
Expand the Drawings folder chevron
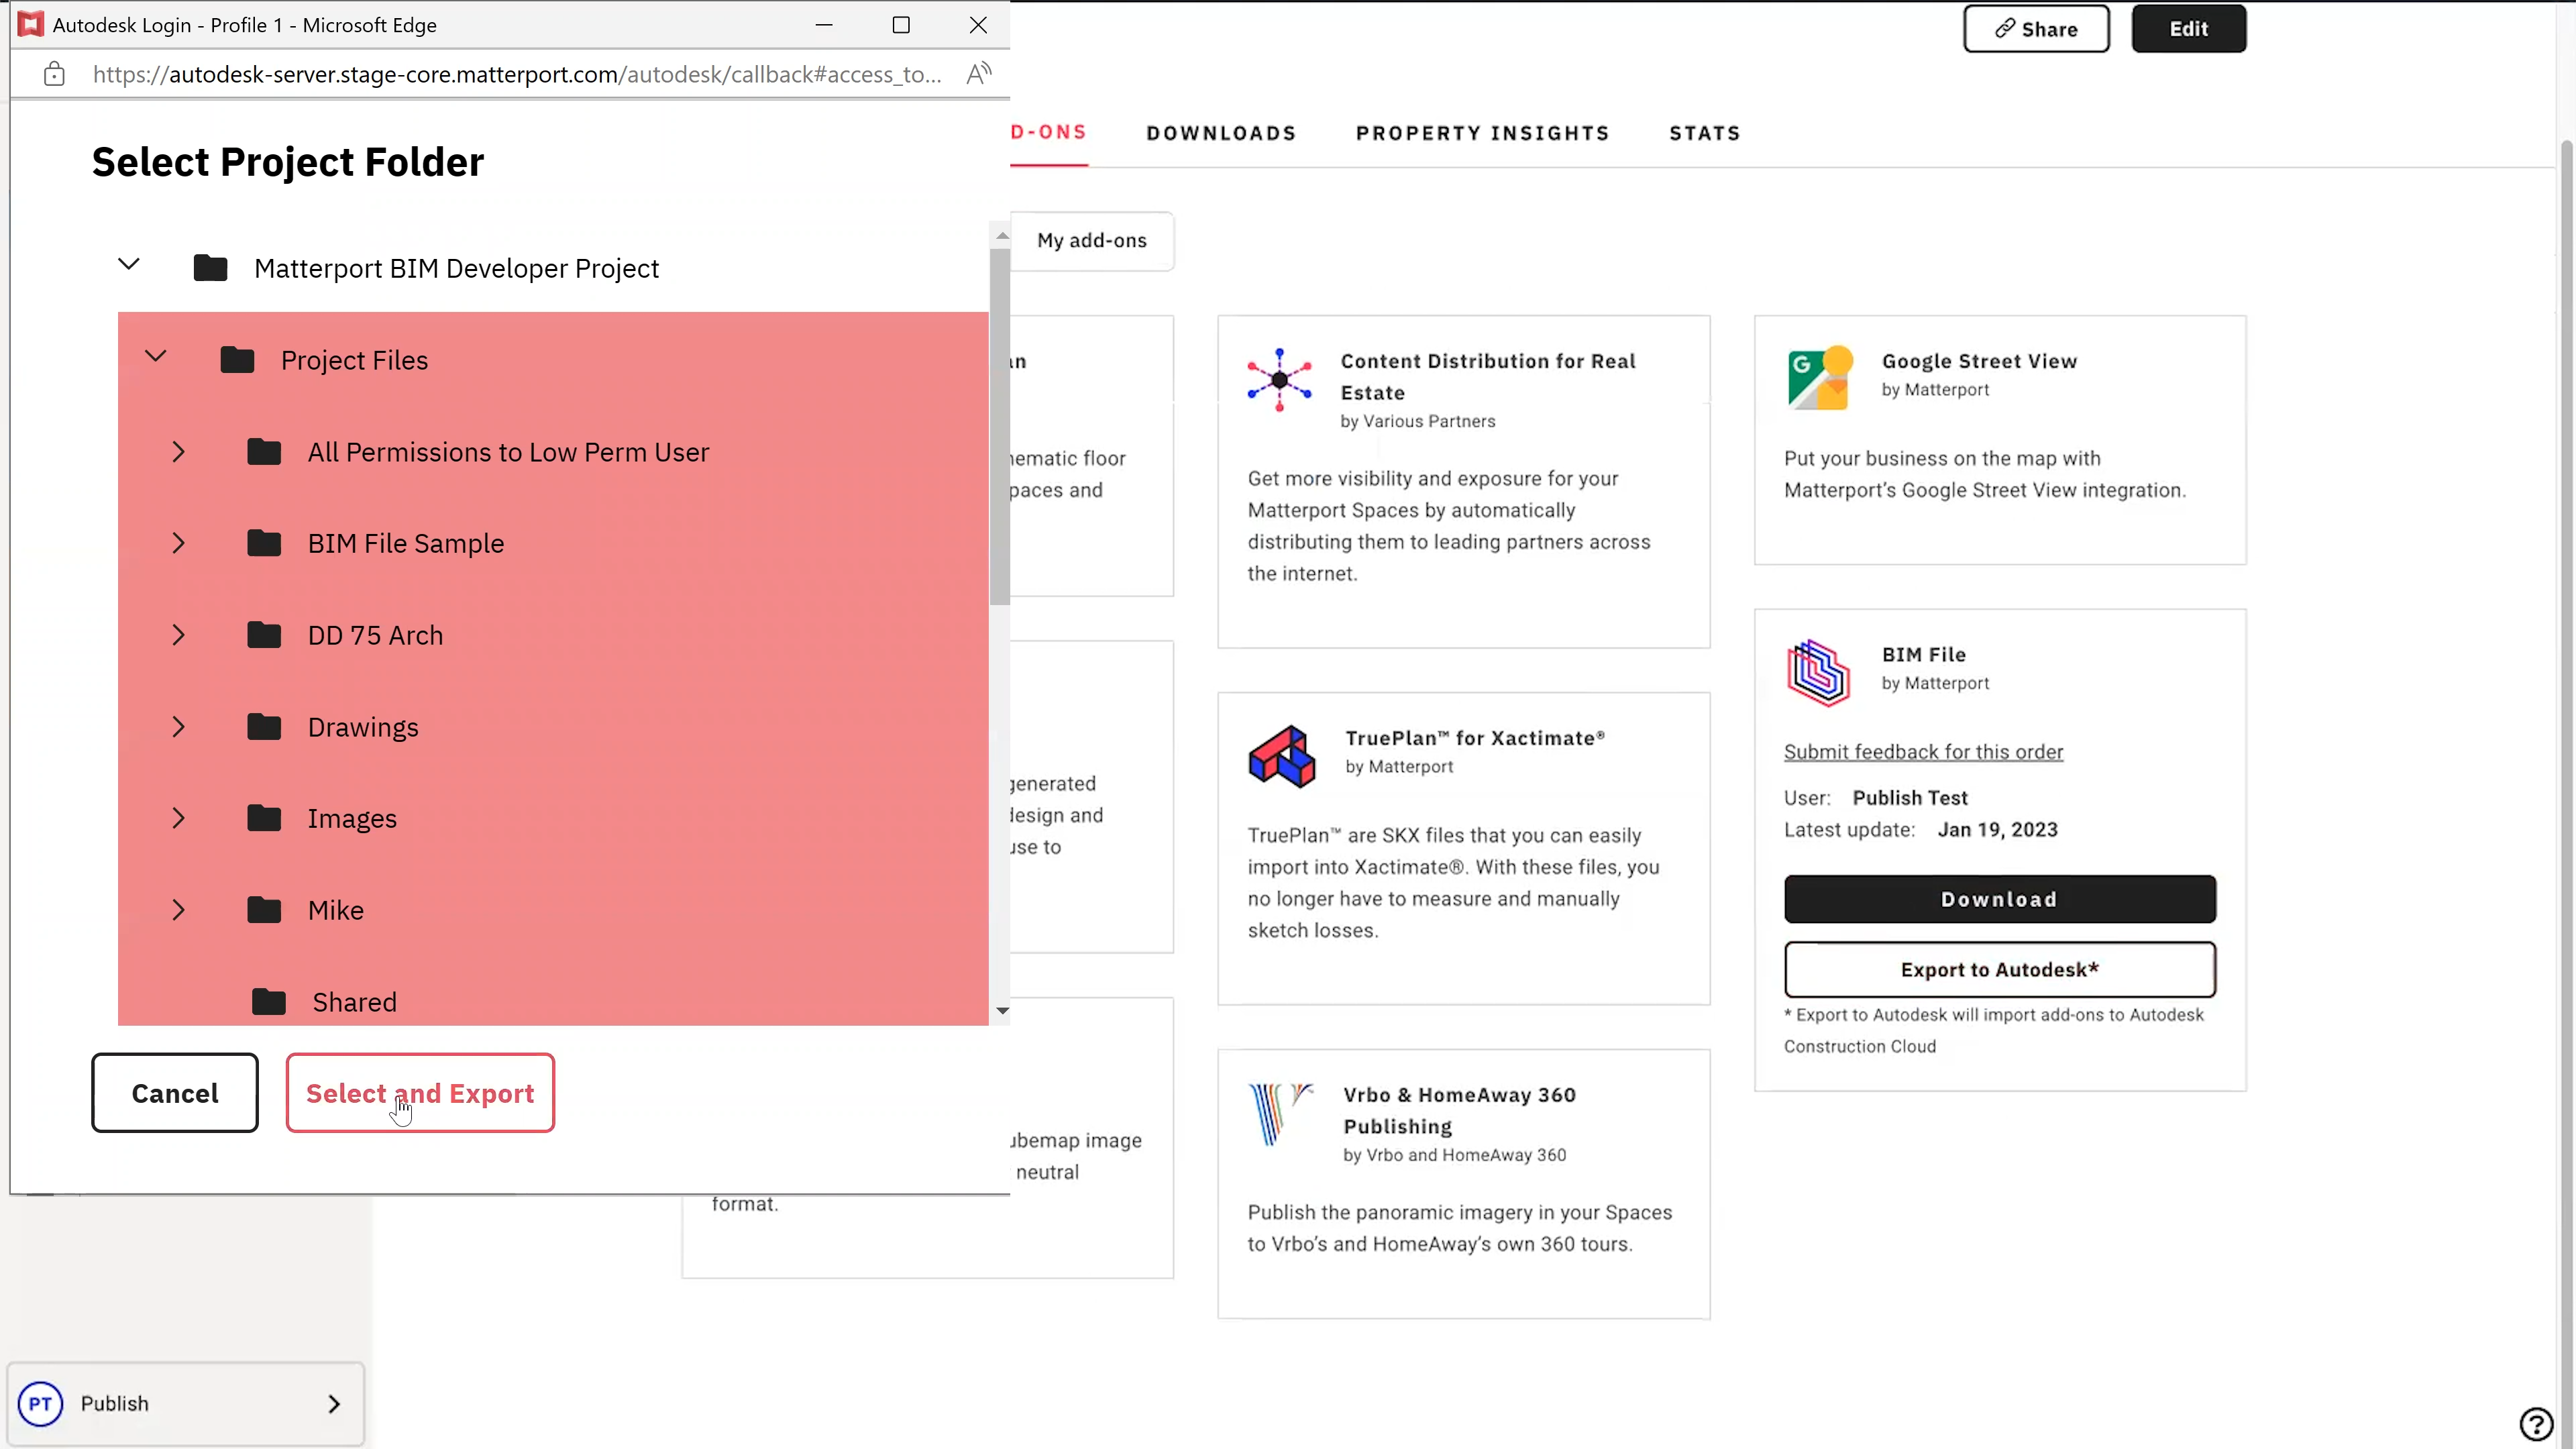pyautogui.click(x=178, y=727)
